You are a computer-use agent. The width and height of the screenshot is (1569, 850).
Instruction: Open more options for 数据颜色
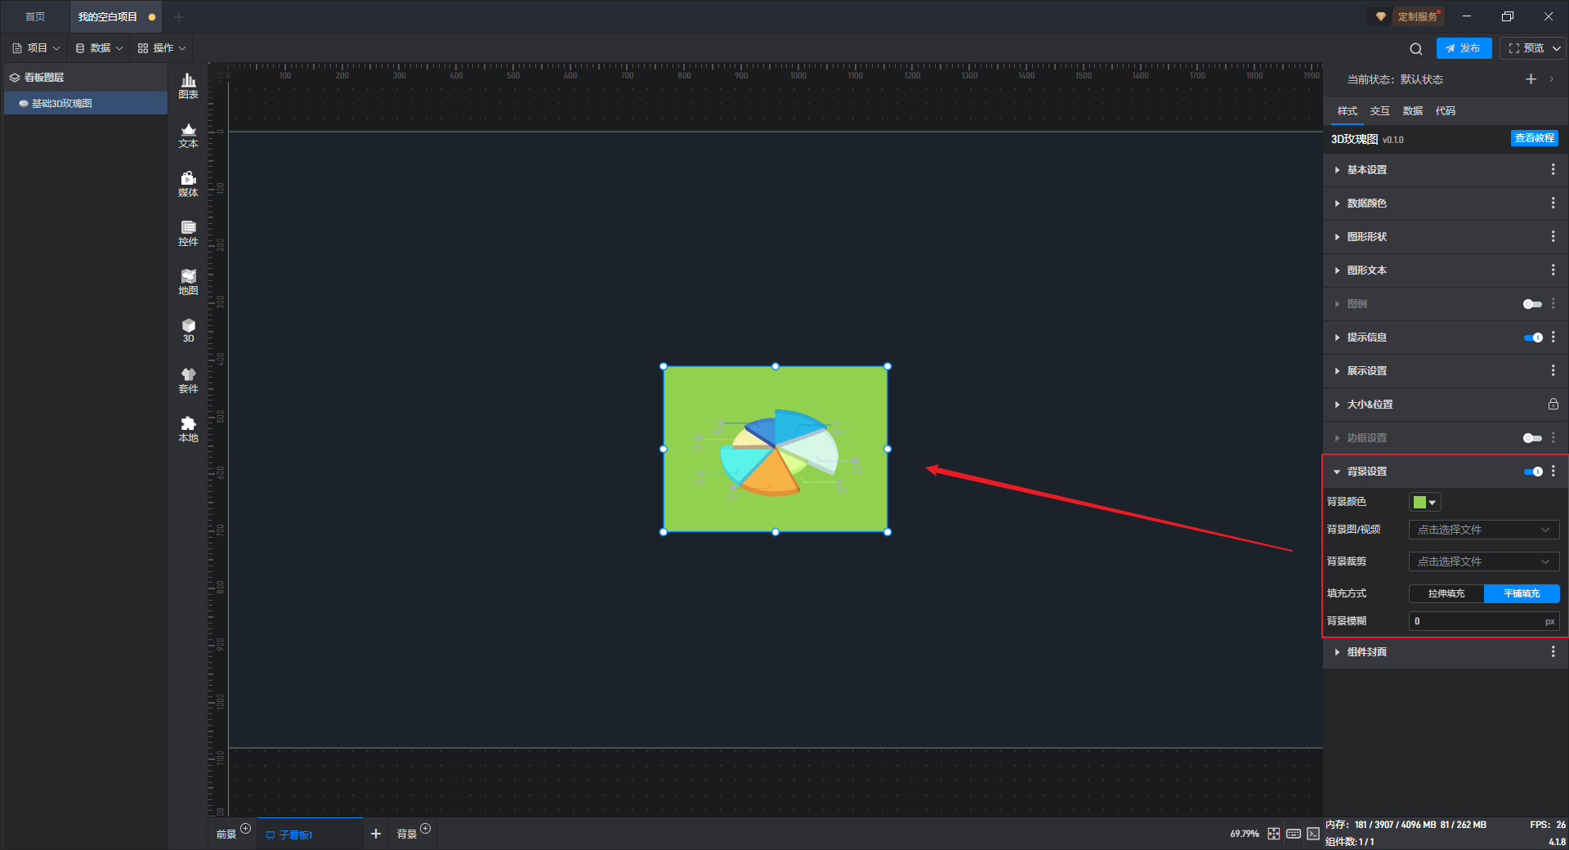click(1553, 203)
